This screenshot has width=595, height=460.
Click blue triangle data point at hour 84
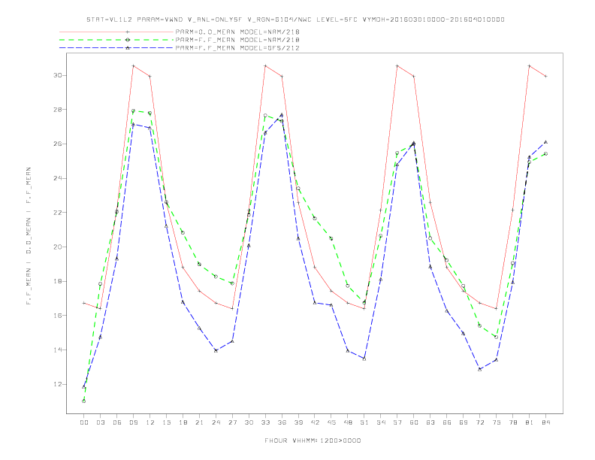coord(546,142)
